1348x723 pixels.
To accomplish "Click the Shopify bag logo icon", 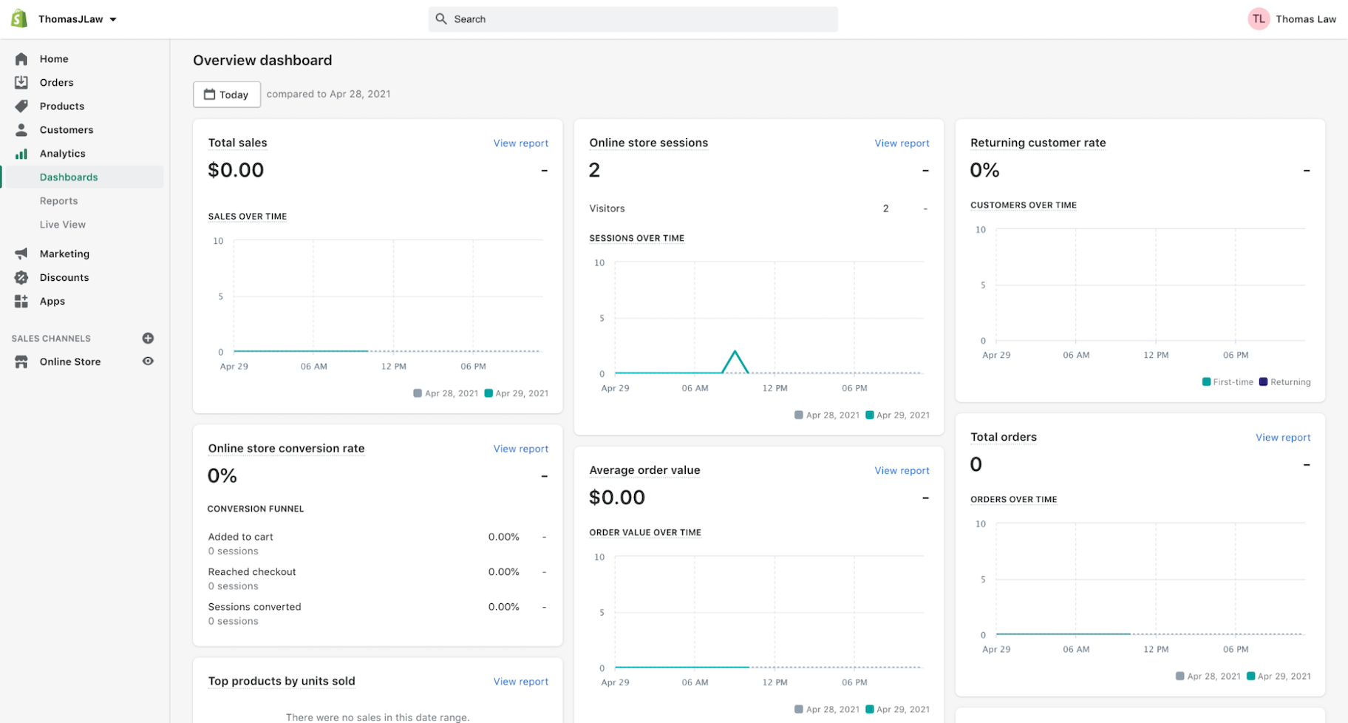I will click(19, 18).
